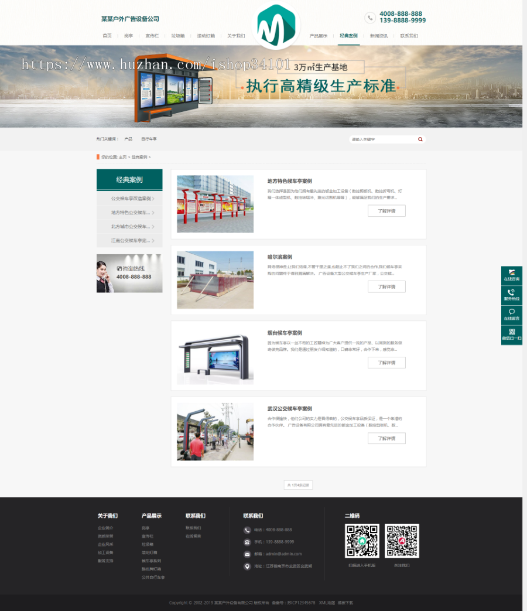Open 在线留言 speech bubble icon
This screenshot has height=611, width=527.
click(512, 310)
